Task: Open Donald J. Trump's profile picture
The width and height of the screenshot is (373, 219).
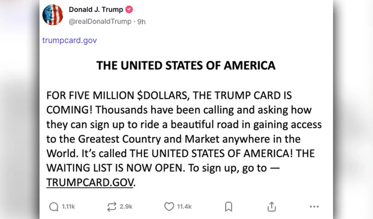Action: pos(53,15)
